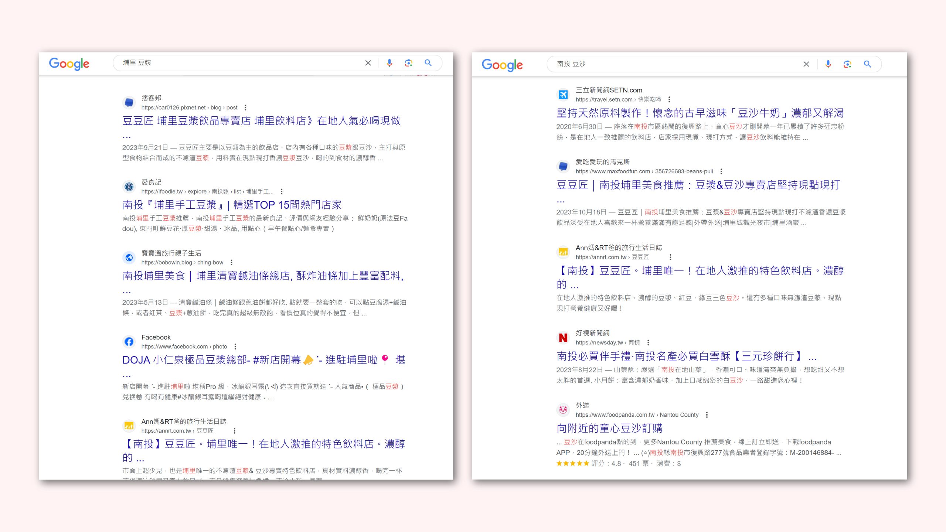This screenshot has height=532, width=946.
Task: Open '南投必買伴手禮·南投名產必買白雪酥' link
Action: 687,357
